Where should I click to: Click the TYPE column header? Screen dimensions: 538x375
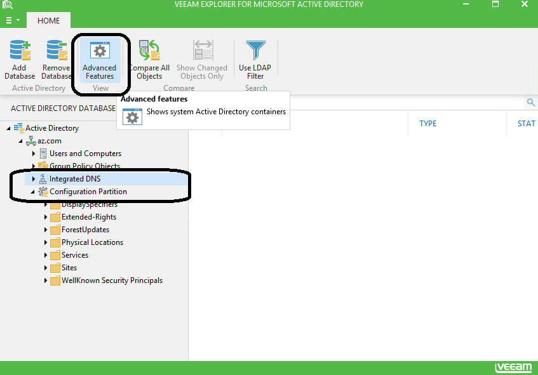point(427,123)
